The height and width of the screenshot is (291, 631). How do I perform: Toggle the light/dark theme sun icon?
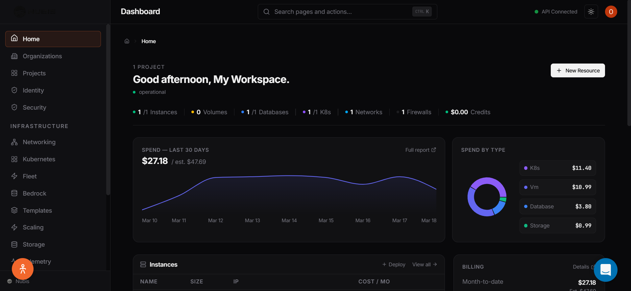pos(591,12)
